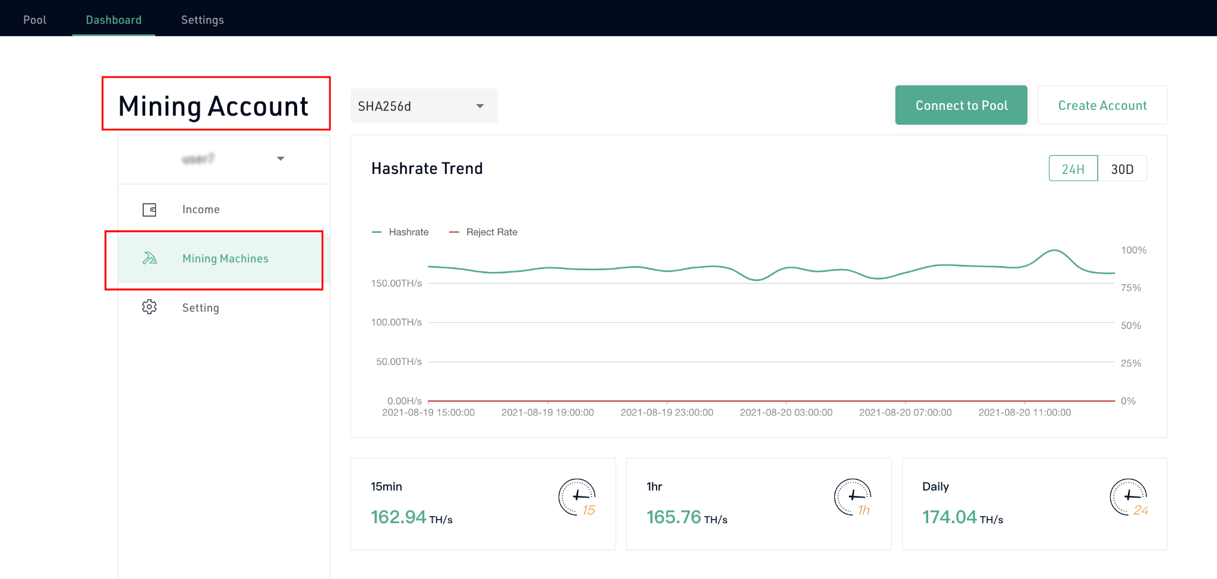
Task: Click the 1hr clock icon
Action: click(852, 497)
